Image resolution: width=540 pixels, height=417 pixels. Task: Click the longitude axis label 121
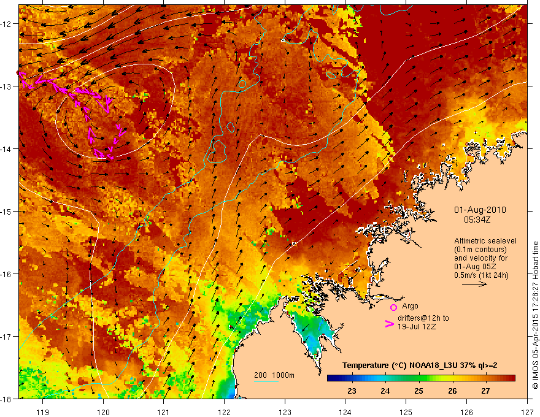point(164,412)
